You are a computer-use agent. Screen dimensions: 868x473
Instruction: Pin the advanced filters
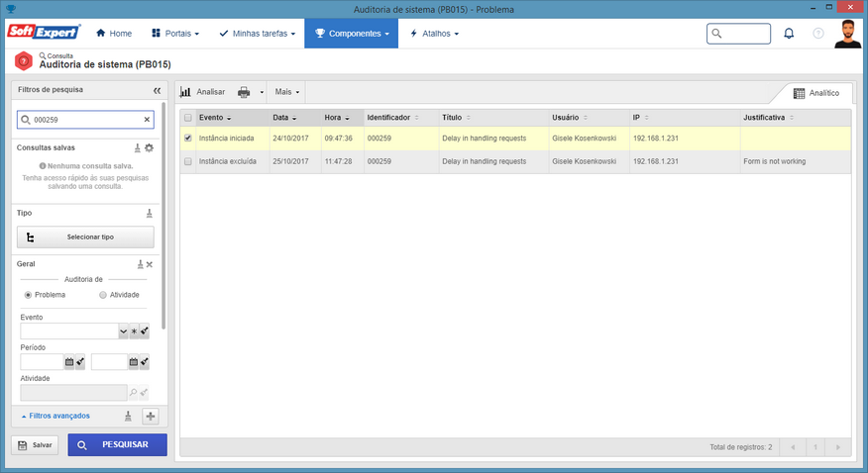(128, 416)
